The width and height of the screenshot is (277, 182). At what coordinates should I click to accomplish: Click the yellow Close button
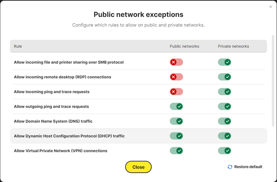138,167
